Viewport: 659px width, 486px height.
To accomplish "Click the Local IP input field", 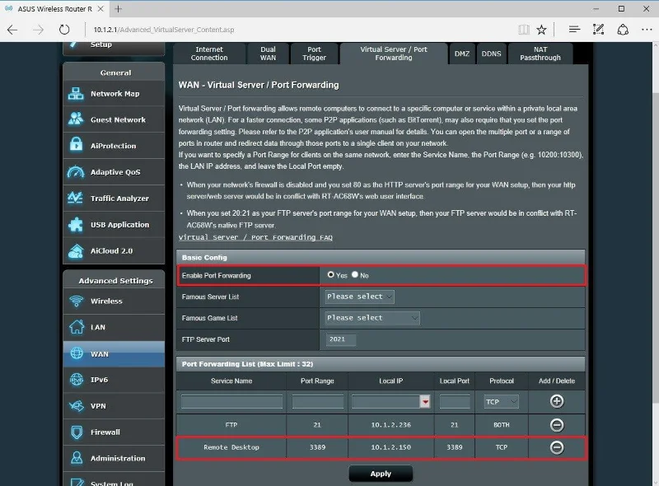I will (386, 401).
